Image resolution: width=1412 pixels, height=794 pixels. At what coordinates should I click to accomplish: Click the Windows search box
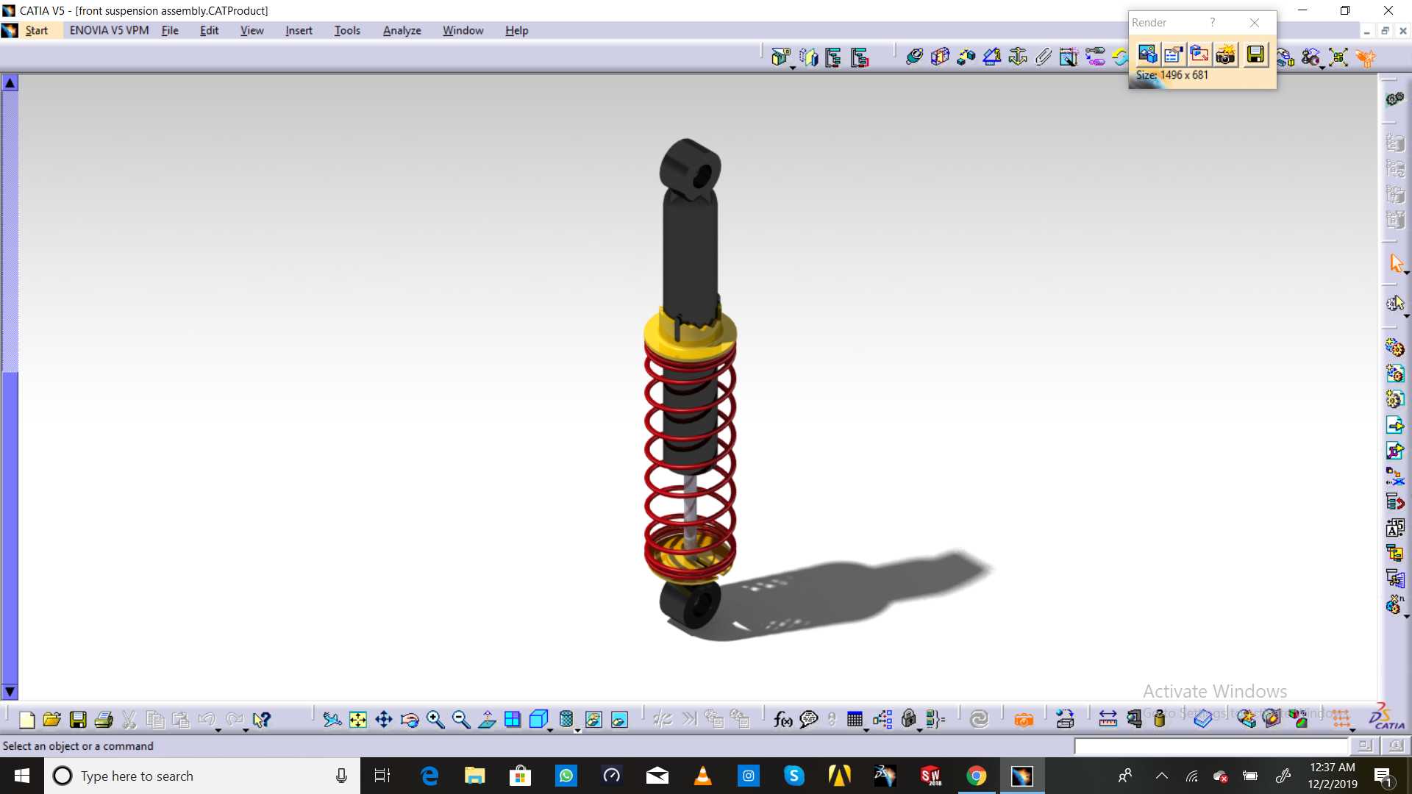click(x=202, y=776)
